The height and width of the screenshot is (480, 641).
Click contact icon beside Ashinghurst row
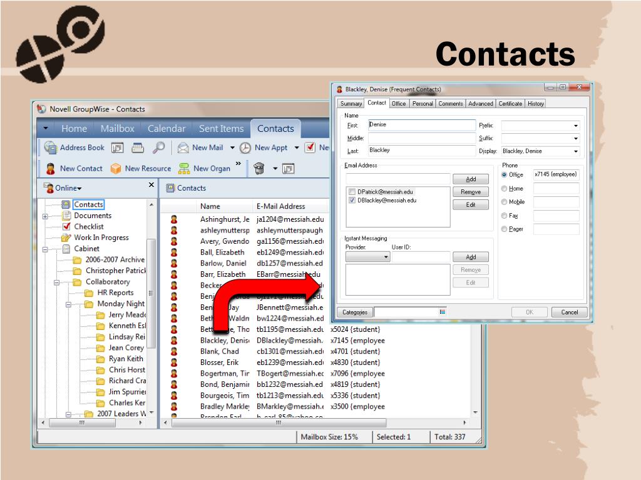(174, 219)
